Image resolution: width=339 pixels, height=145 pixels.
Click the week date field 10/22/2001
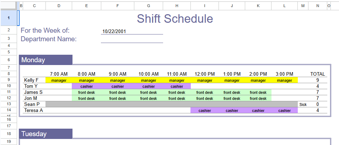(132, 31)
